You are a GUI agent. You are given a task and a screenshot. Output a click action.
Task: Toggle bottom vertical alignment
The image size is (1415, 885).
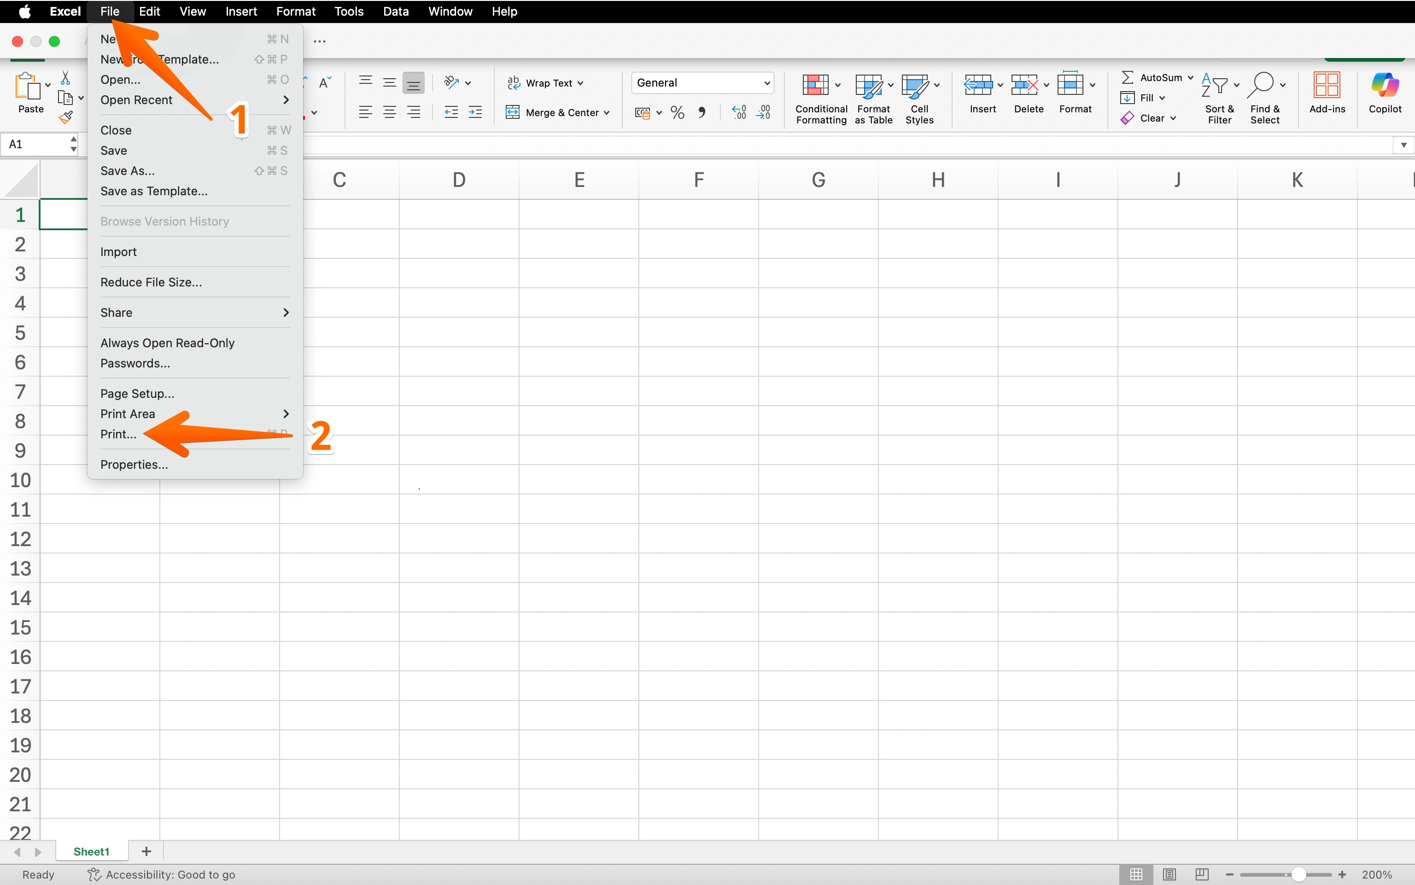pyautogui.click(x=413, y=83)
